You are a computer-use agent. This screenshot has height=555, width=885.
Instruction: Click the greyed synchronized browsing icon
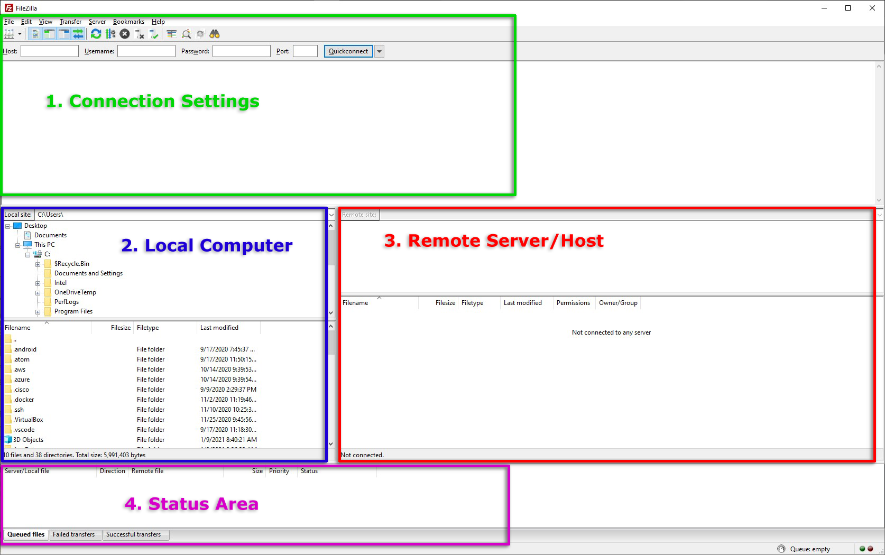point(200,34)
